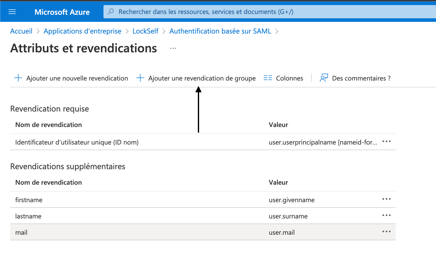Click plus icon for new revendication

18,78
